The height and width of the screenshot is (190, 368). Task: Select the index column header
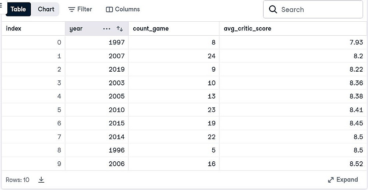pos(14,29)
